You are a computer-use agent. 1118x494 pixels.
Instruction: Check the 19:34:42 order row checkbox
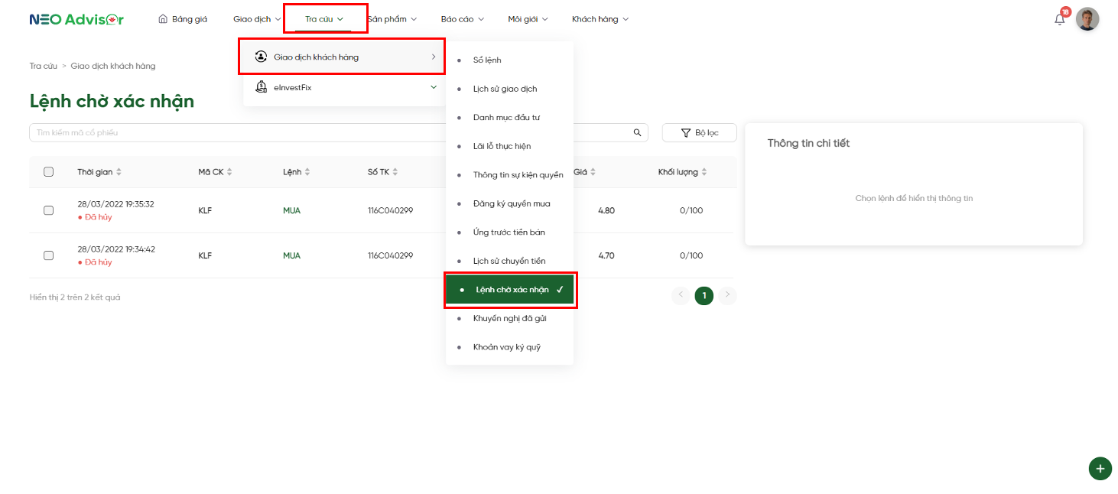click(49, 255)
